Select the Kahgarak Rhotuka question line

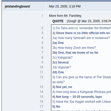(x=82, y=92)
